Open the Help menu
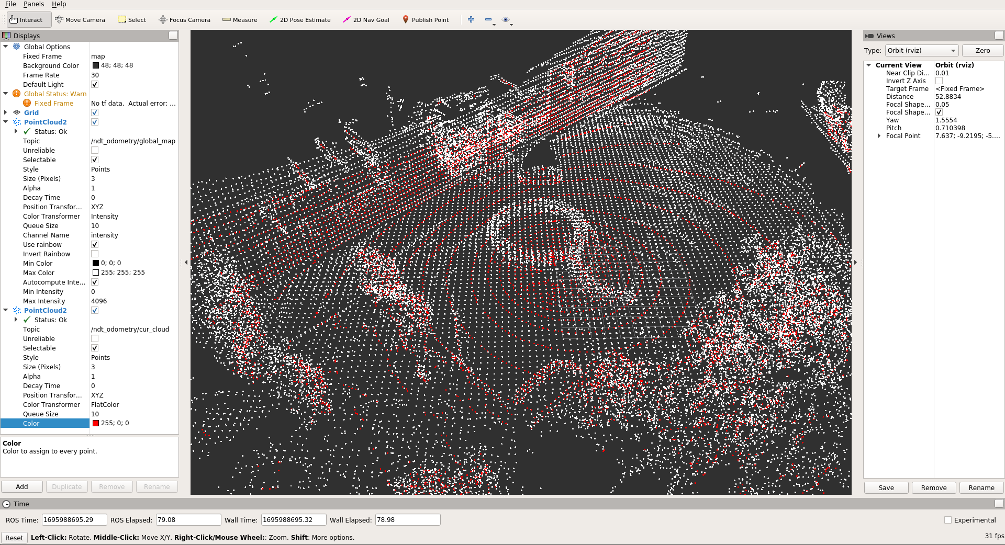 [59, 4]
